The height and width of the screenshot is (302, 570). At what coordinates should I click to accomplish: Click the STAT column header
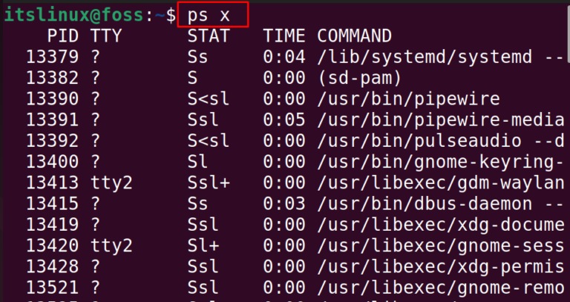tap(209, 36)
